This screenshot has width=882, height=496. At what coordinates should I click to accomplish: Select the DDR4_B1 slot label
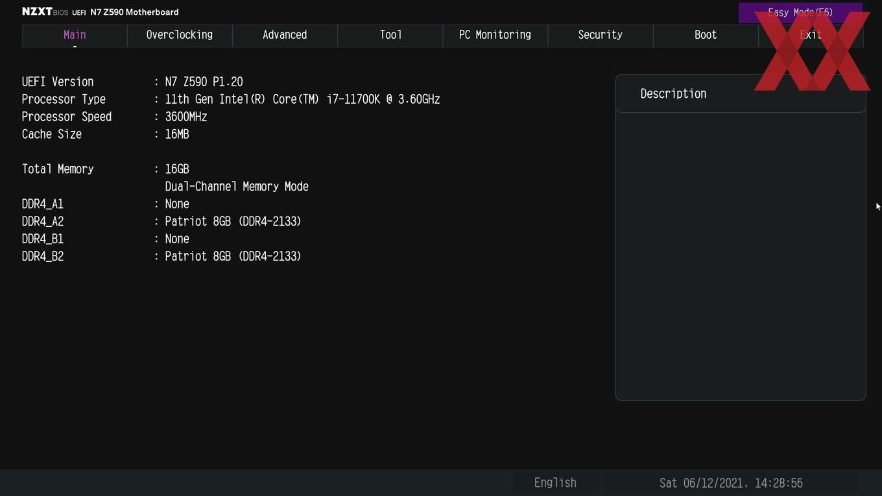[x=43, y=239]
